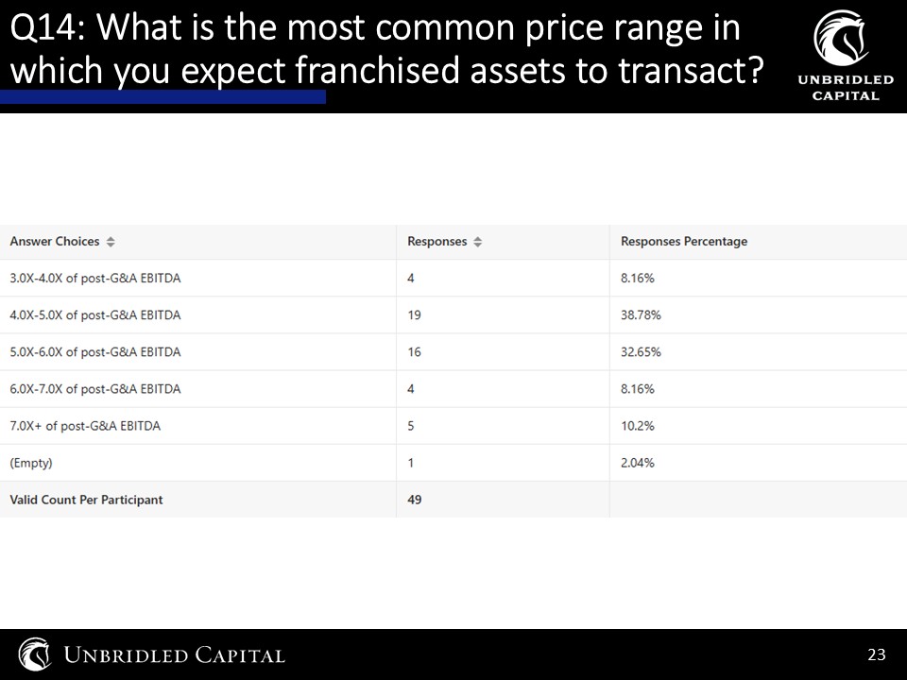Select the 6.0X-7.0X of post-G&A EBITDA row
This screenshot has width=907, height=680.
[453, 389]
